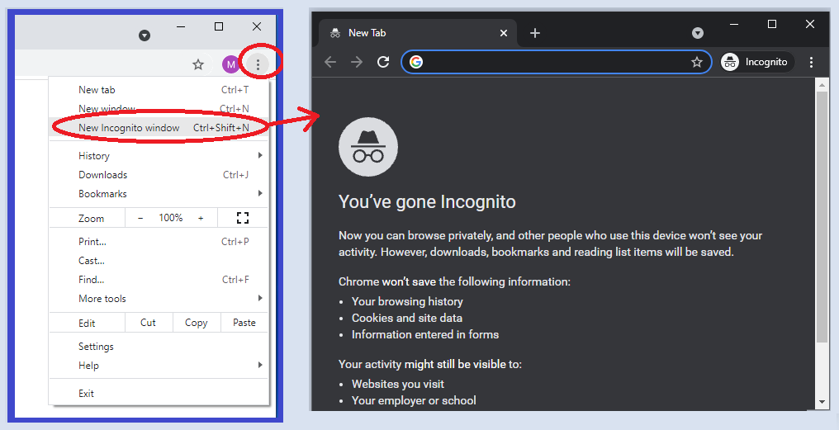Click the vertical scrollbar thumb in Incognito window
This screenshot has width=839, height=430.
822,216
